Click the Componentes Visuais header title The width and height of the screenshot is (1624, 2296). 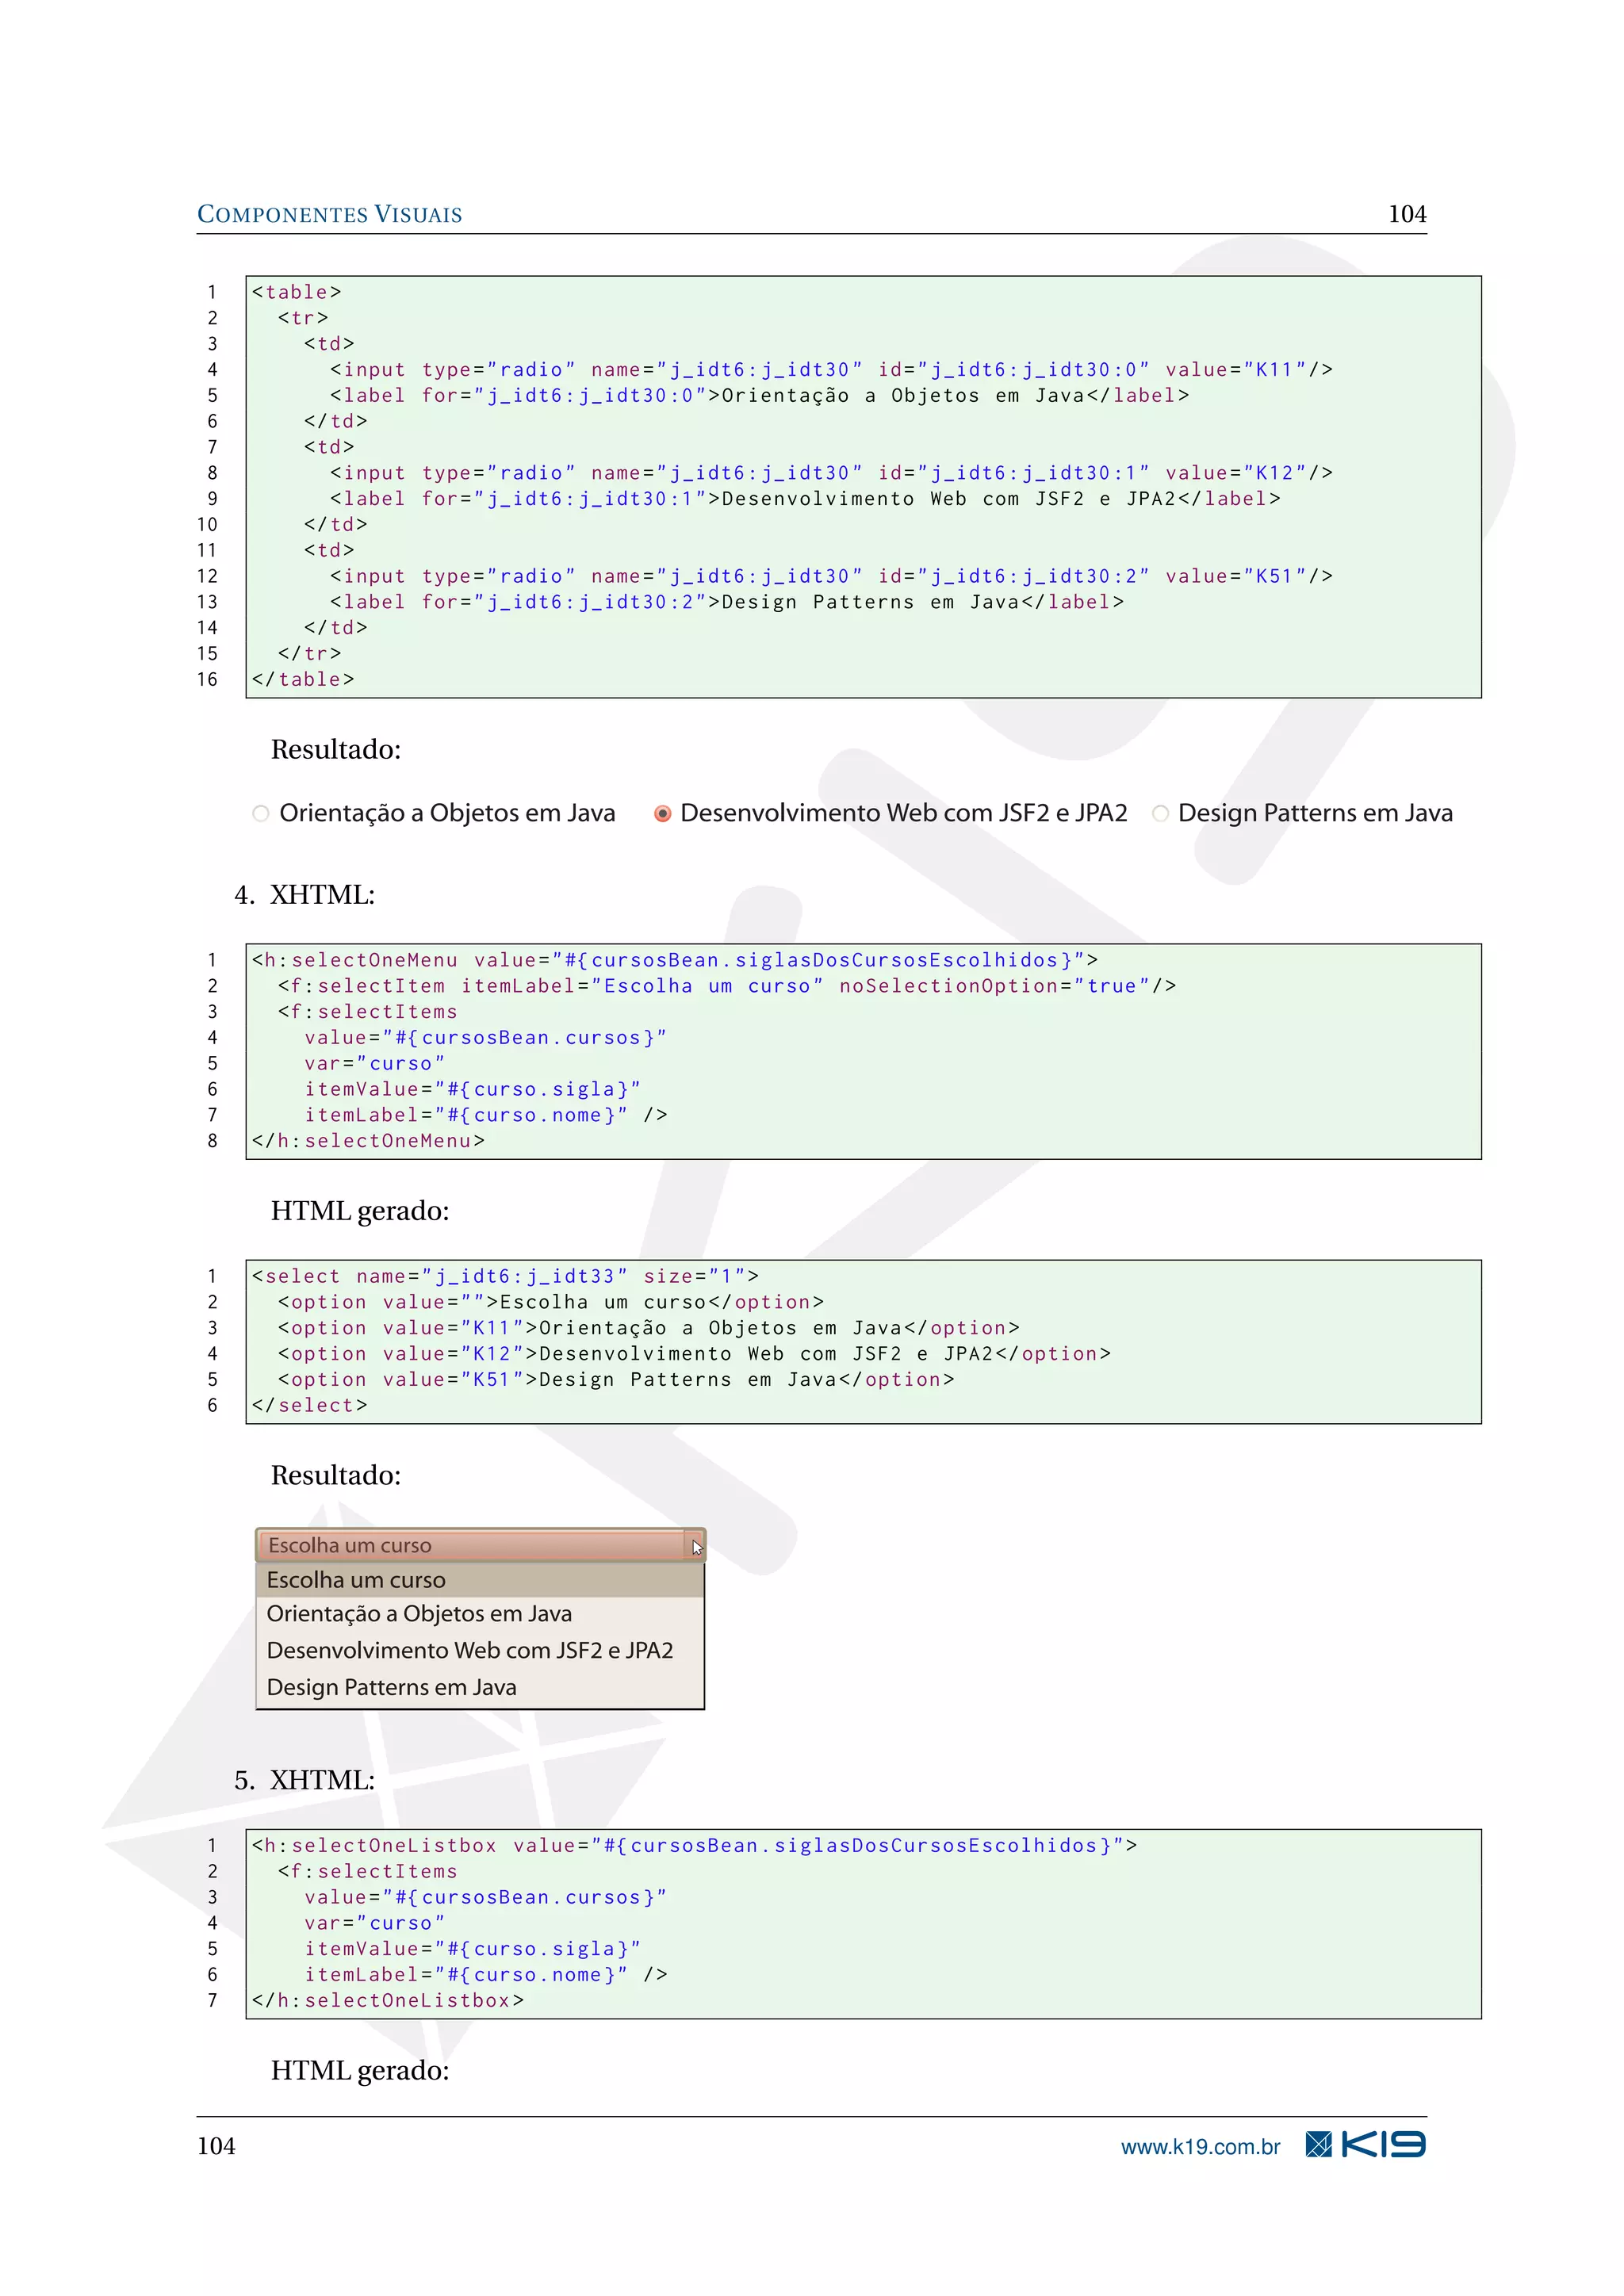(329, 215)
